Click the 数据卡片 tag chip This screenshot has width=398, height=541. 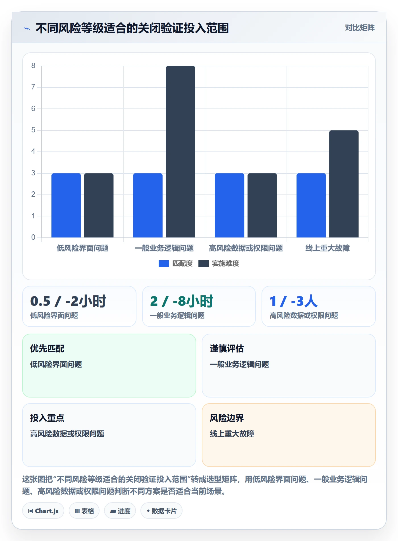[161, 511]
